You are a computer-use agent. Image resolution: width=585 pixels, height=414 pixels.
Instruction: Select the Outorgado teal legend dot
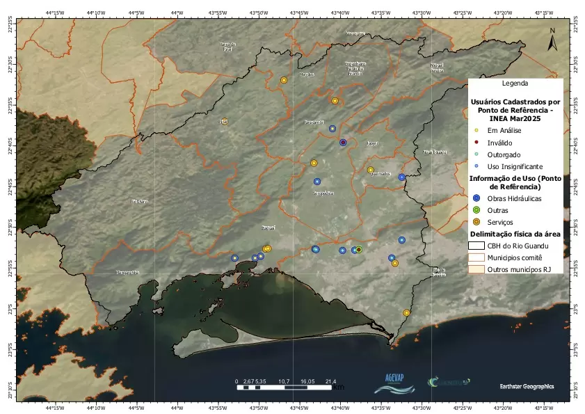[476, 154]
